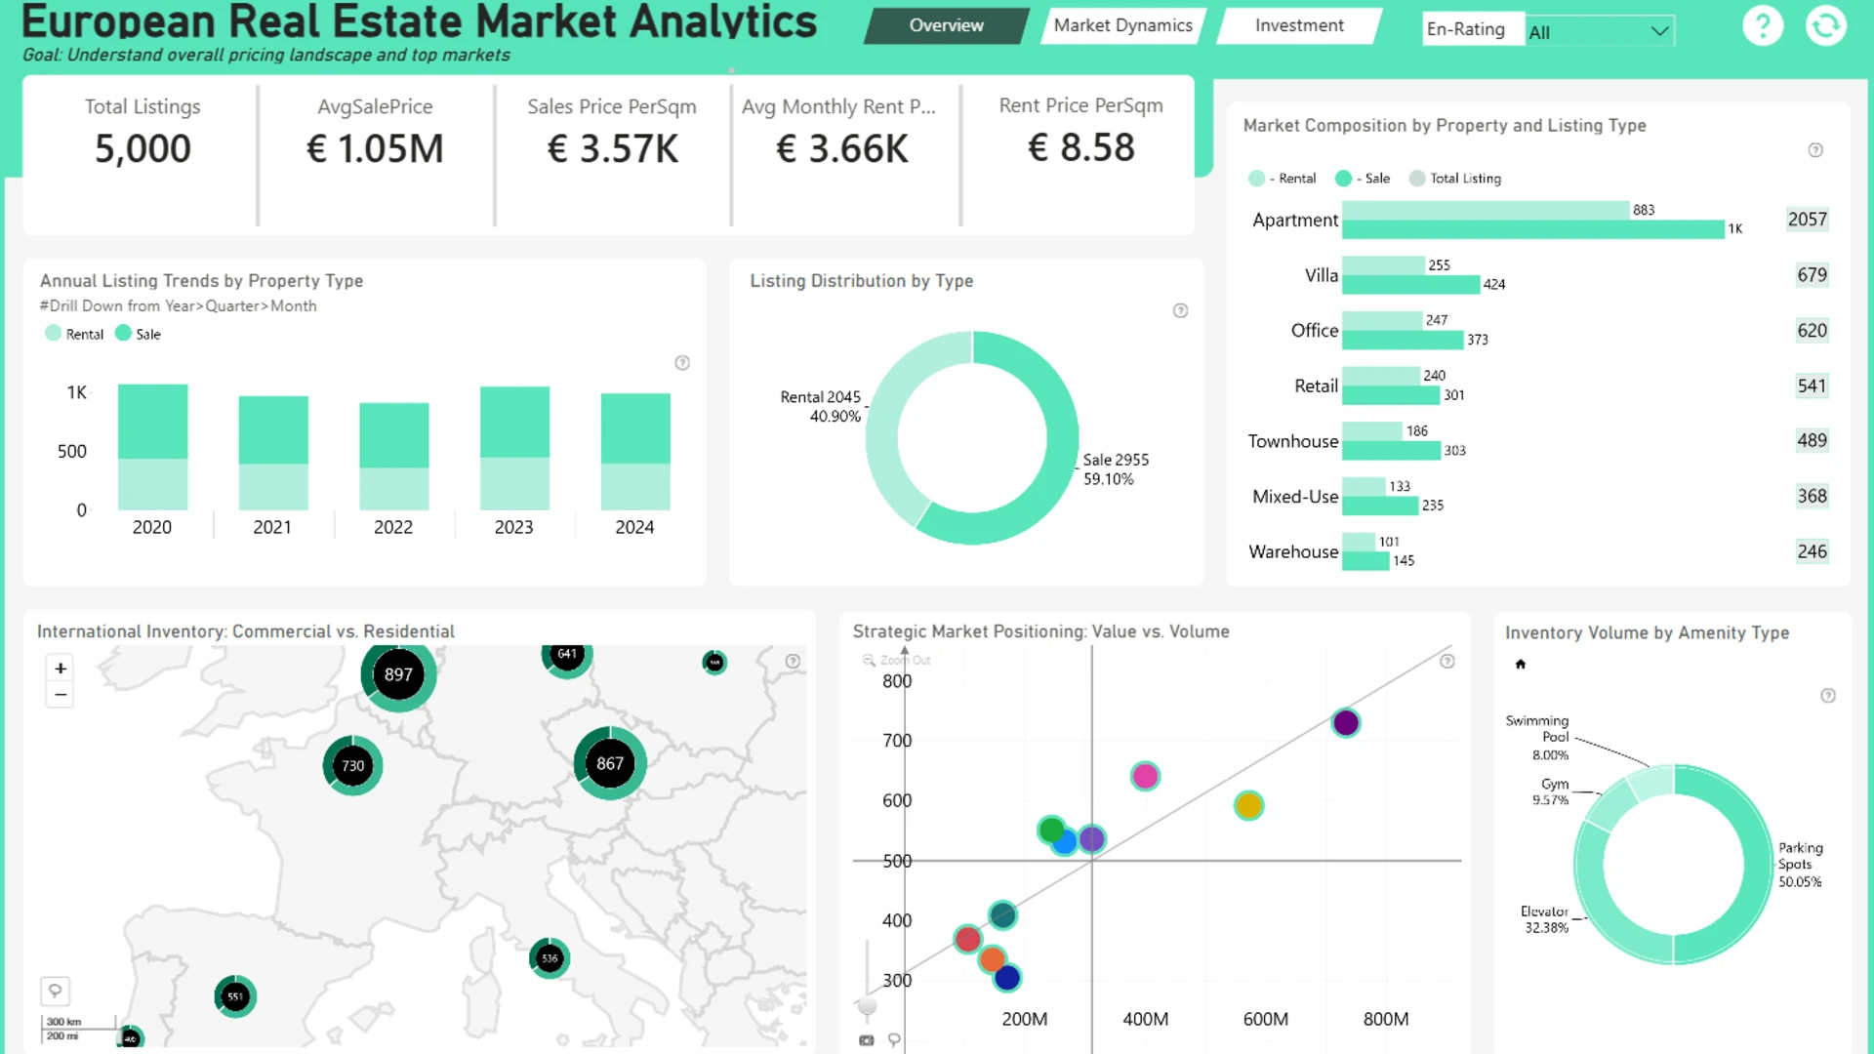1874x1054 pixels.
Task: Activate the map lasso selection tool
Action: click(56, 991)
